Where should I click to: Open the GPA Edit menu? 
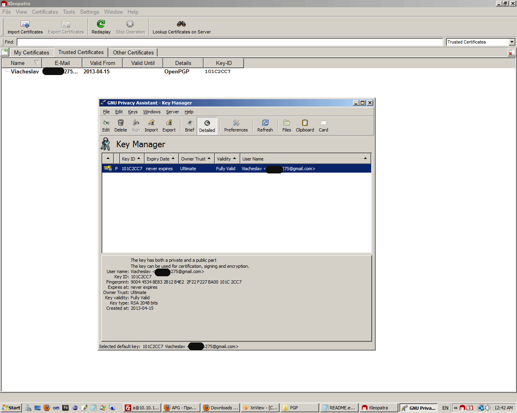tap(119, 112)
